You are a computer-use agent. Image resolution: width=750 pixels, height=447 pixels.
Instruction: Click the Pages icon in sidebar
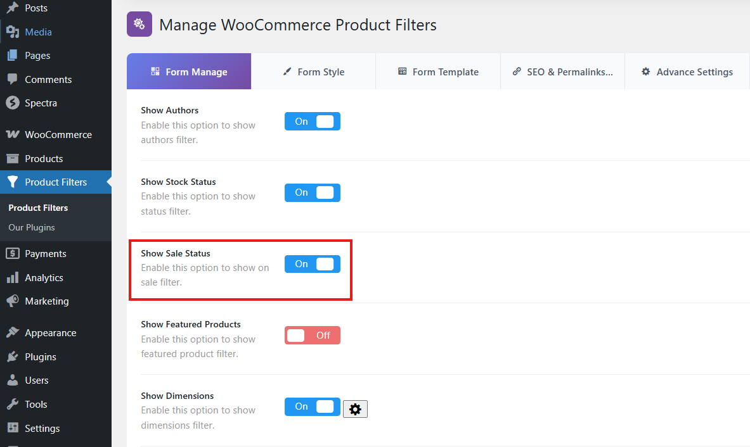[13, 55]
